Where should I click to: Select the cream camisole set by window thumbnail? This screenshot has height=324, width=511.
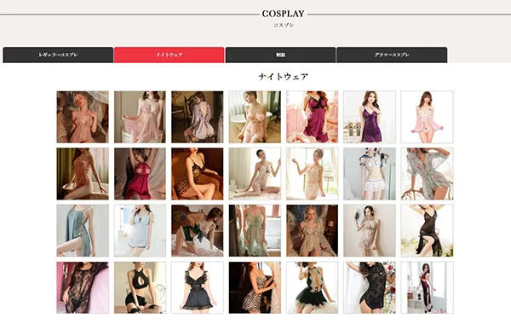(313, 174)
